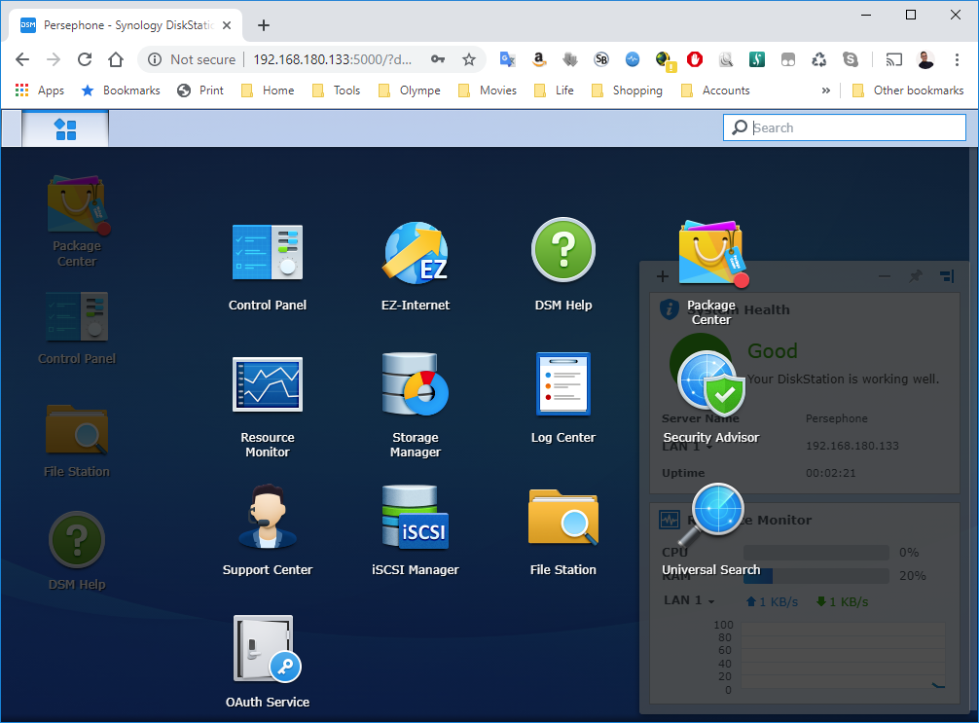The height and width of the screenshot is (723, 979).
Task: Pin the widget panel
Action: coord(916,276)
